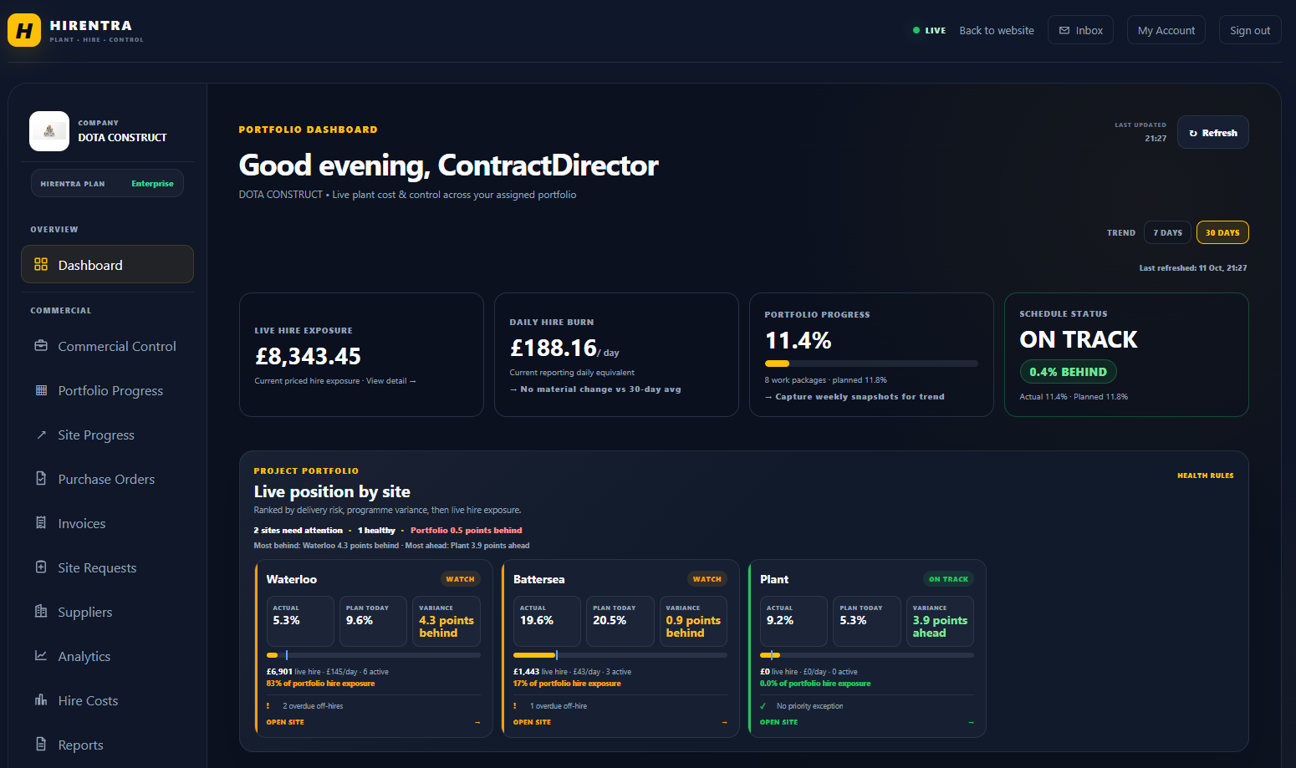Click the Dota Construct company logo thumbnail
The width and height of the screenshot is (1296, 768).
[49, 131]
